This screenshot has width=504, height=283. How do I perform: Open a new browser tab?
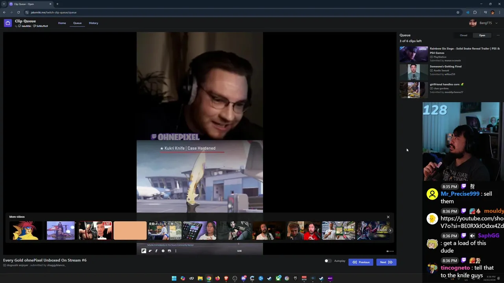[x=57, y=4]
